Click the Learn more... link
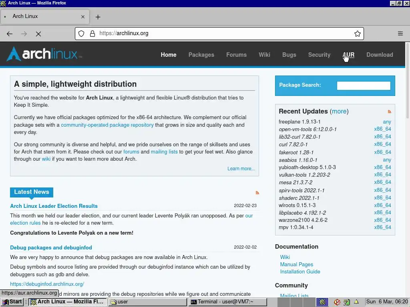410x307 pixels. [x=241, y=169]
